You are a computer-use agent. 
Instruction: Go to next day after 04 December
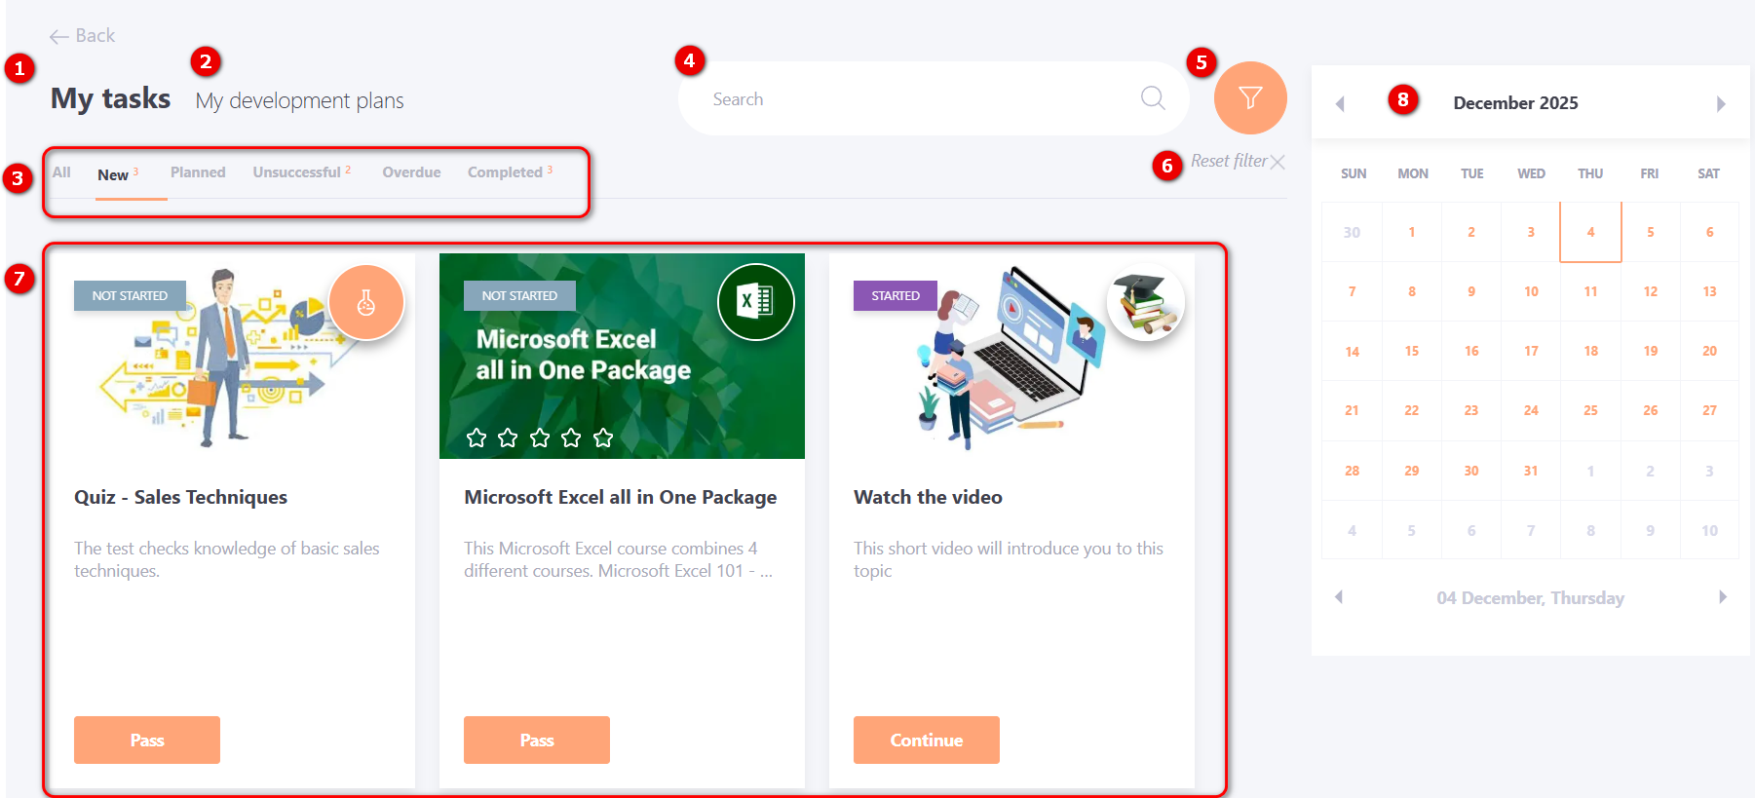[x=1722, y=596]
